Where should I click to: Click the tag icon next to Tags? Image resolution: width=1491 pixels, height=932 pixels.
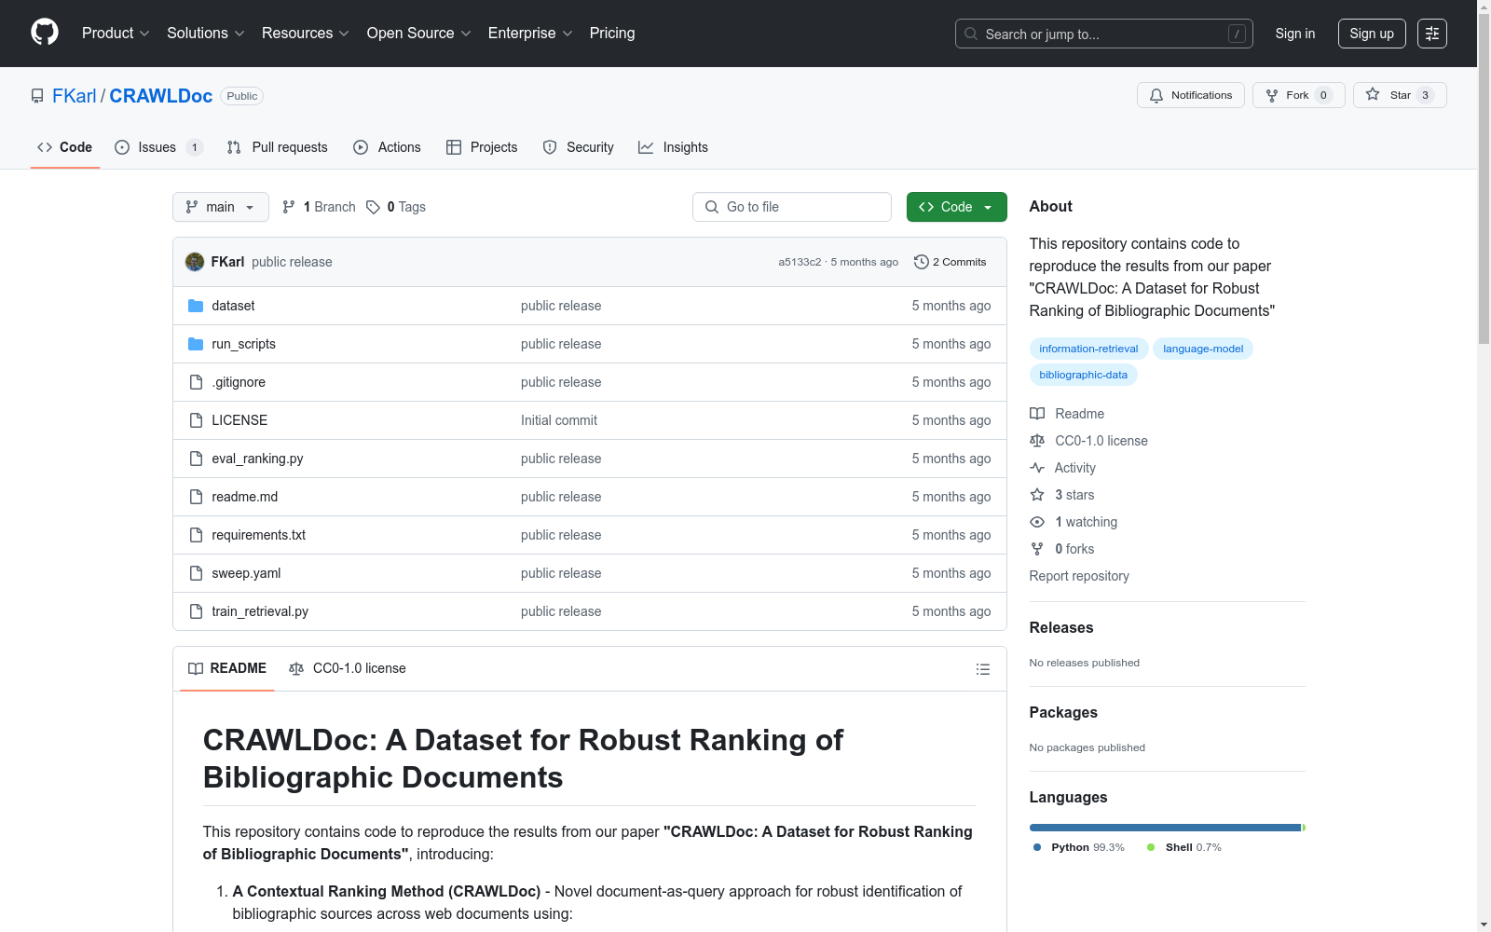click(373, 207)
